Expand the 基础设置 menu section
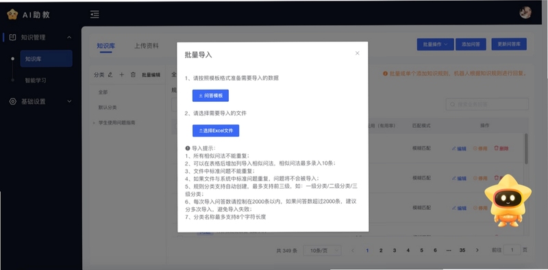Image resolution: width=548 pixels, height=270 pixels. [x=69, y=102]
